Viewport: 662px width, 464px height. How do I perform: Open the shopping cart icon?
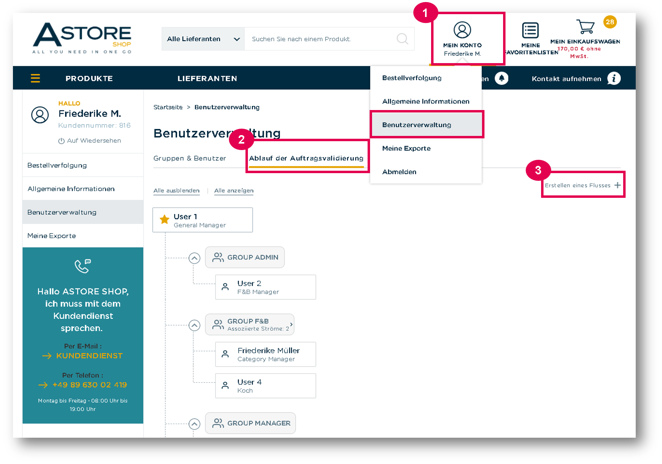tap(585, 27)
